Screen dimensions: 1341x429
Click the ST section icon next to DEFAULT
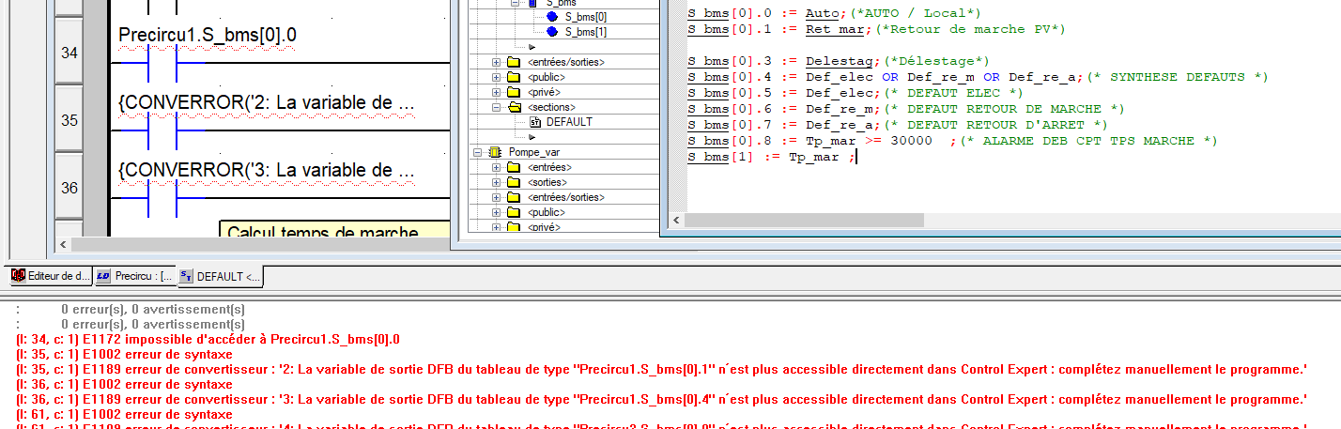pos(535,122)
